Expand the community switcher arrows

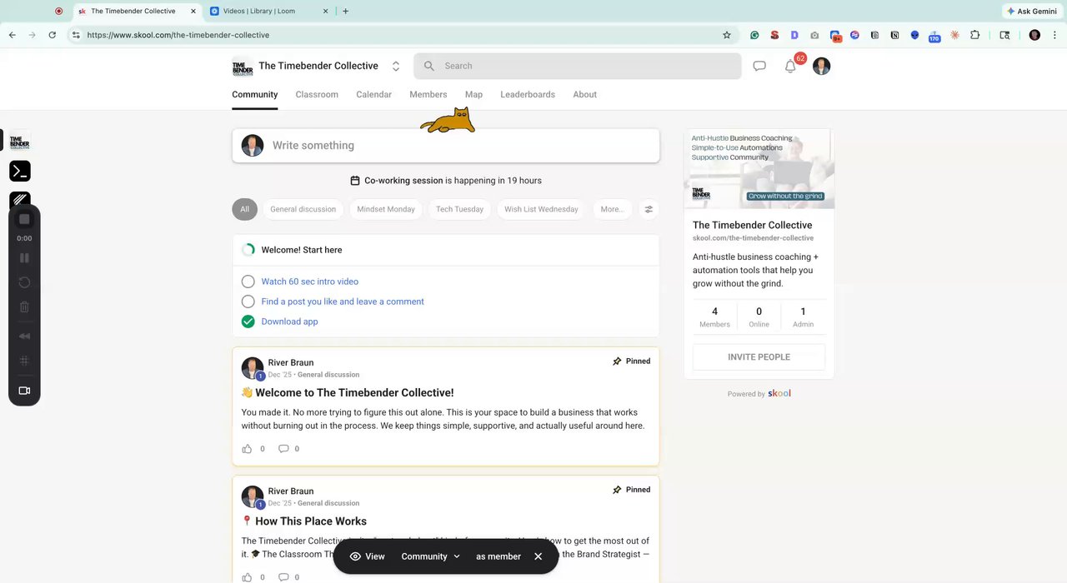tap(396, 67)
